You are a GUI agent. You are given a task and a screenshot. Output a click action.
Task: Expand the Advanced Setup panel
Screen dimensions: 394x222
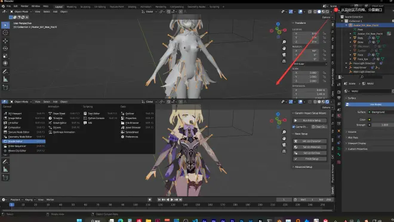303,167
